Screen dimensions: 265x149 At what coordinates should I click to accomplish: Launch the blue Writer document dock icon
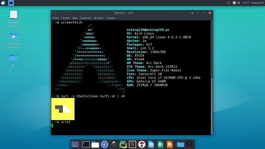click(151, 144)
